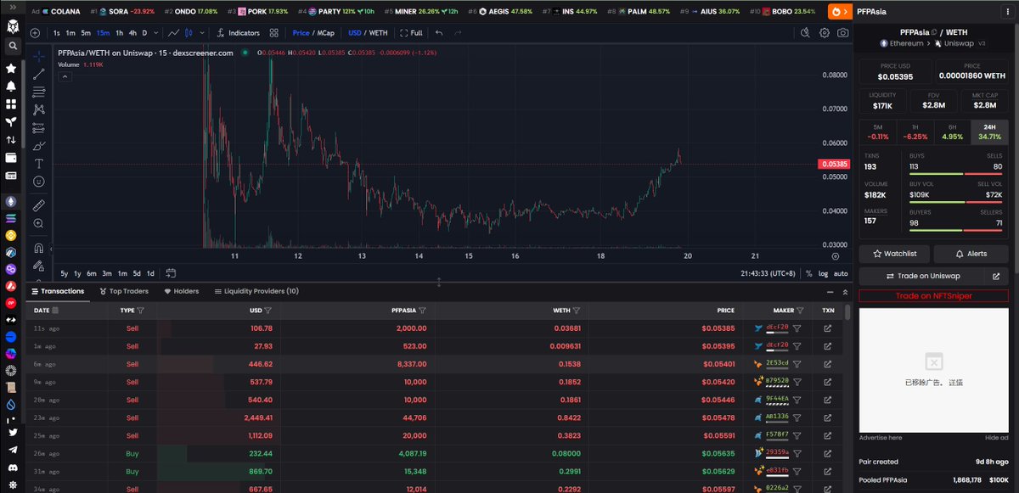Image resolution: width=1019 pixels, height=493 pixels.
Task: Open the search icon in left sidebar
Action: point(11,45)
